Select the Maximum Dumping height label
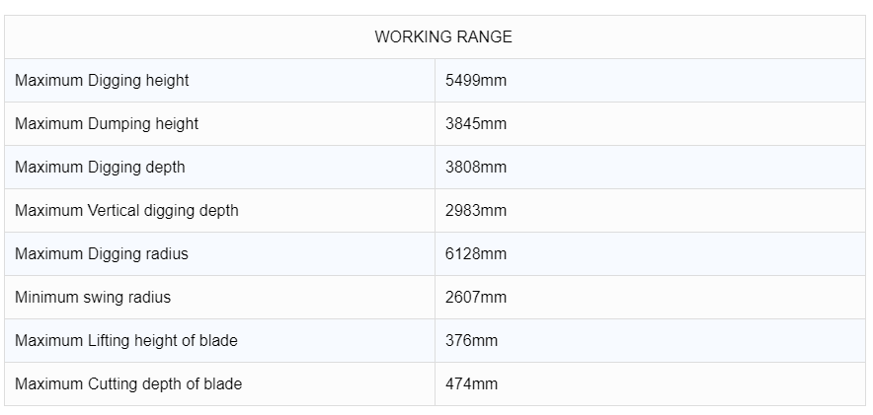This screenshot has width=873, height=415. click(107, 124)
